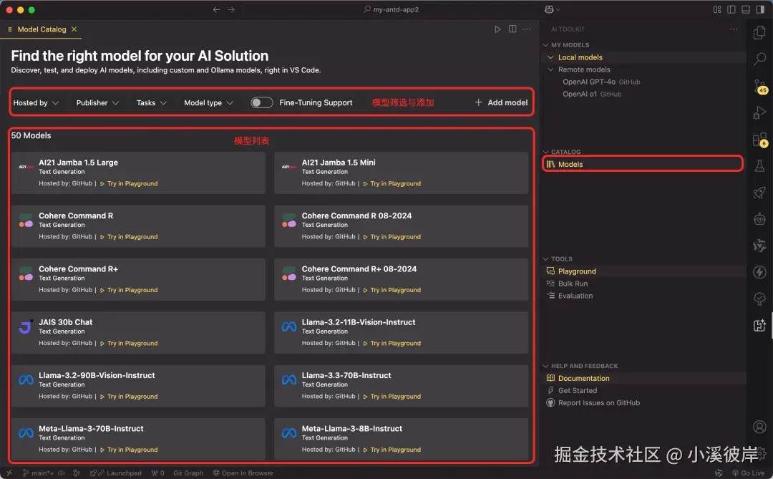773x479 pixels.
Task: Open Bulk Run under TOOLS
Action: point(644,284)
